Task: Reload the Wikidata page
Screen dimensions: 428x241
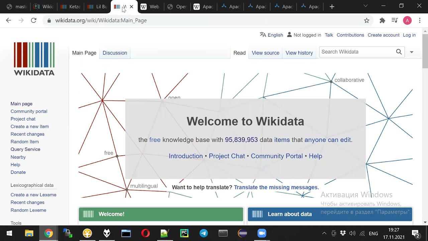Action: [33, 20]
